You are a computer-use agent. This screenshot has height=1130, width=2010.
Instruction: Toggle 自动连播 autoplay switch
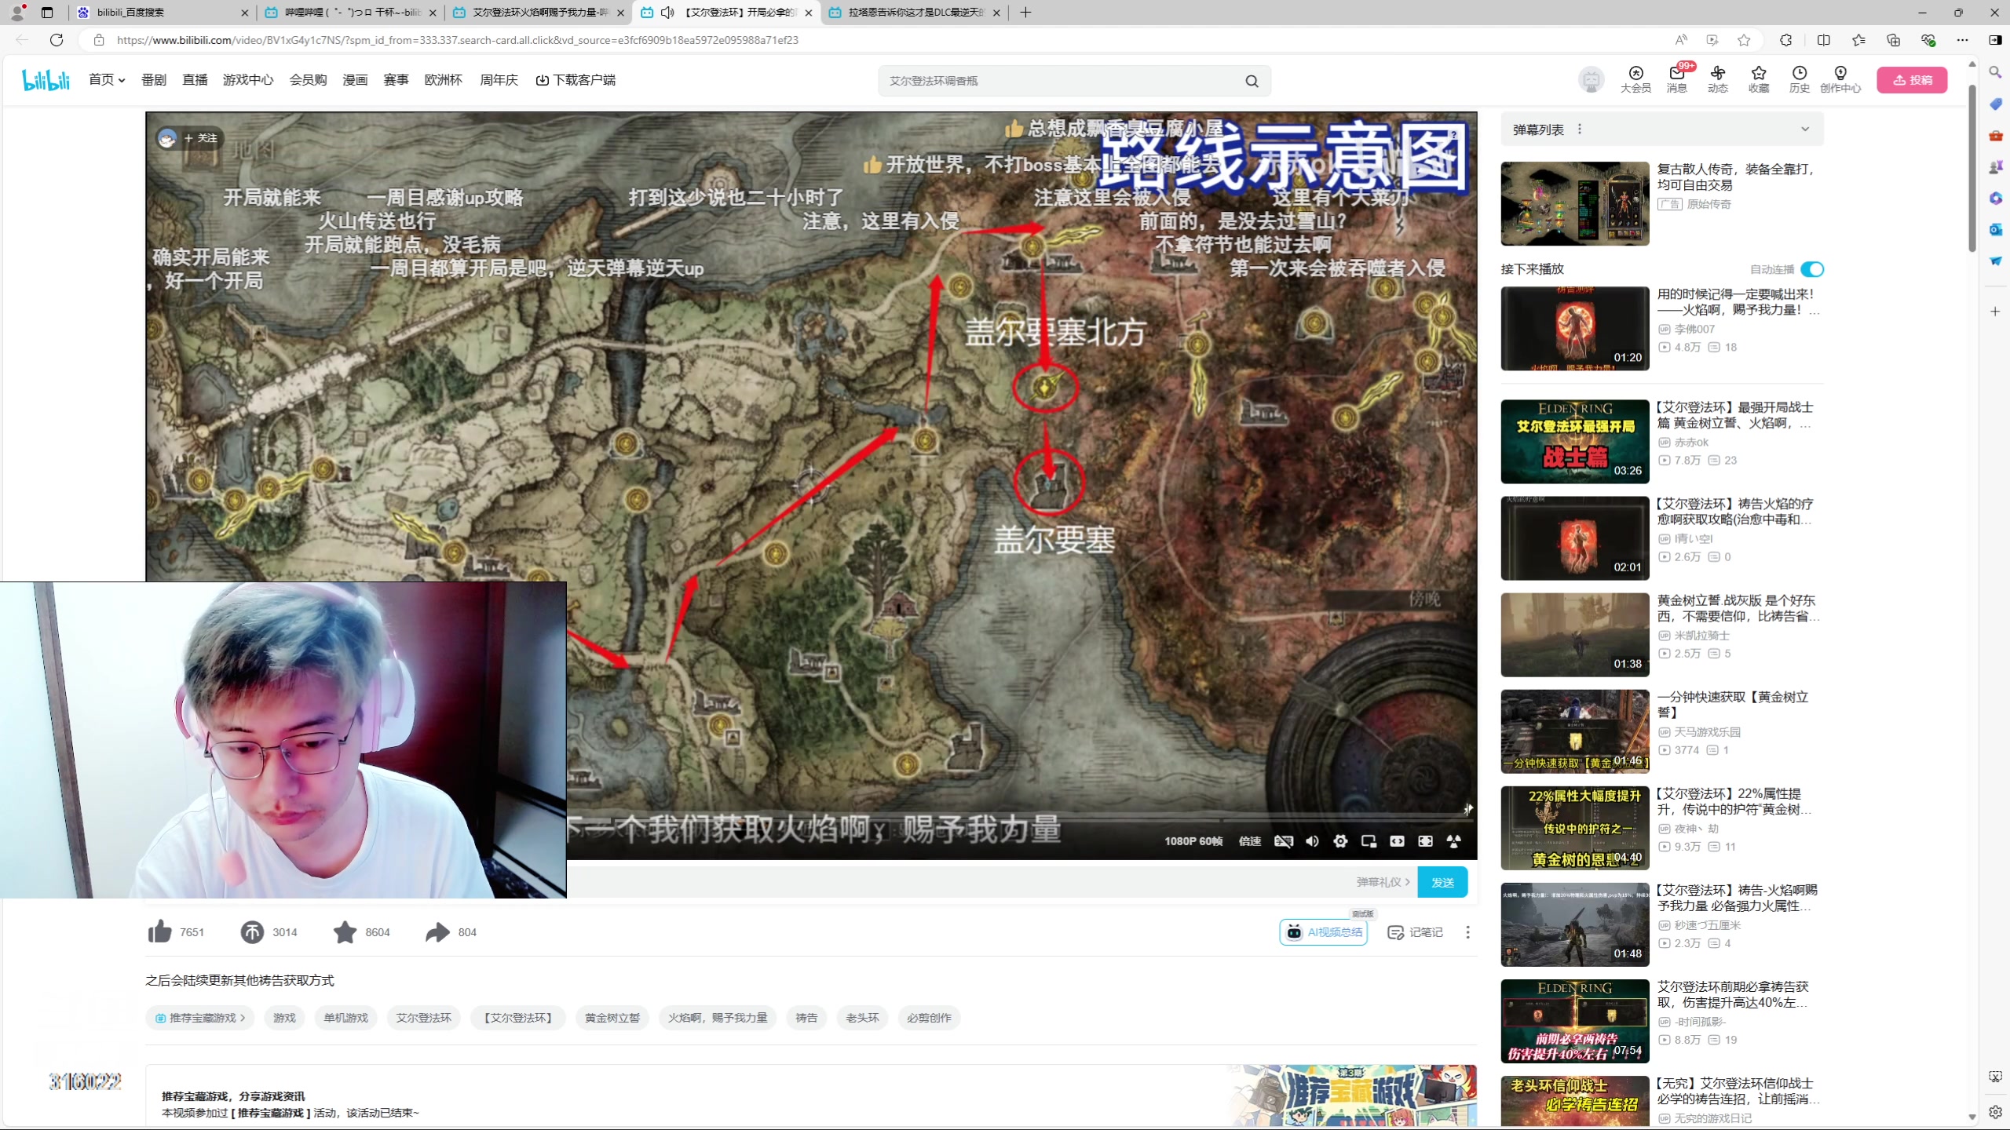1812,269
